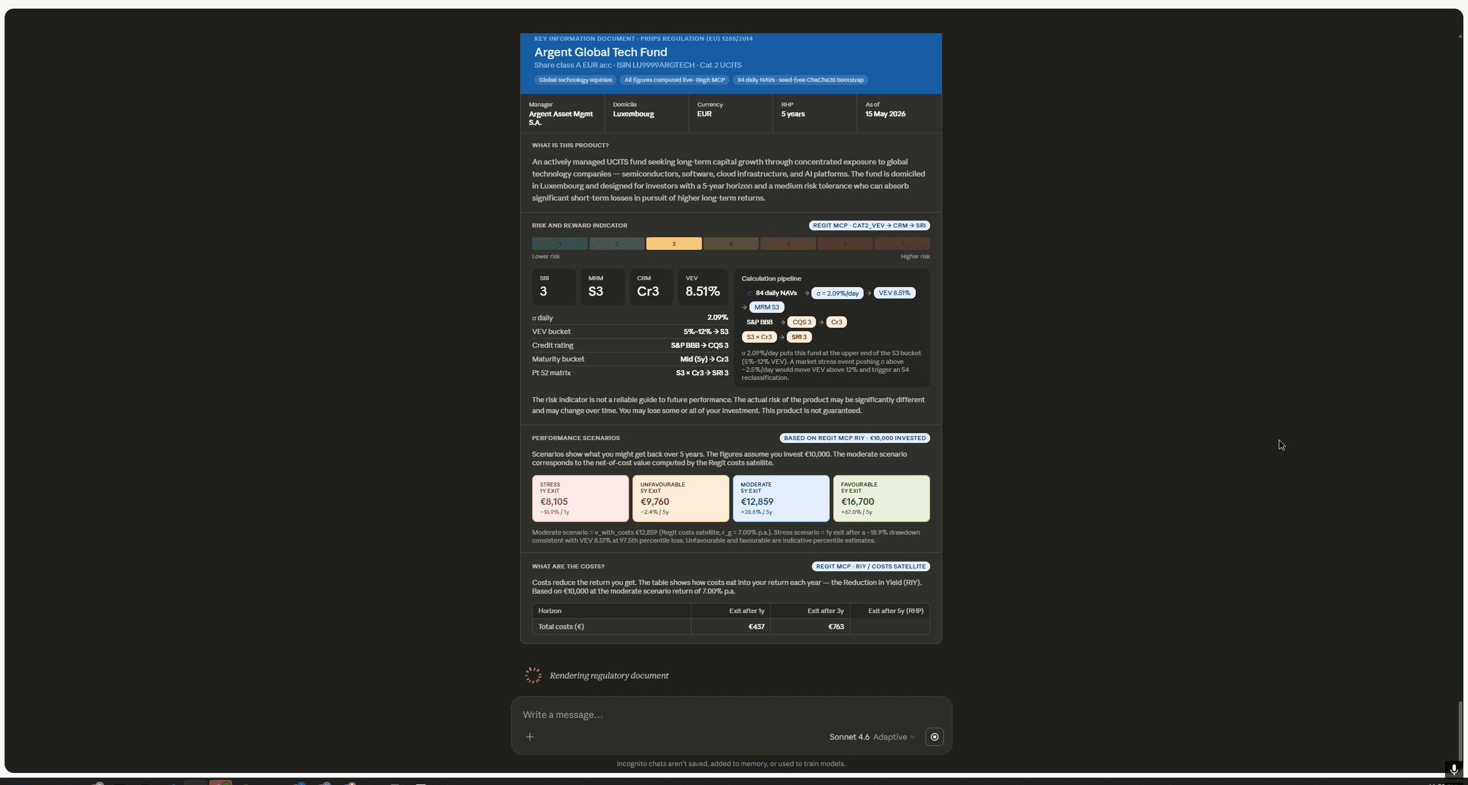Image resolution: width=1468 pixels, height=785 pixels.
Task: Click the 'σ = 2.09%/day' pipeline chip
Action: [837, 293]
